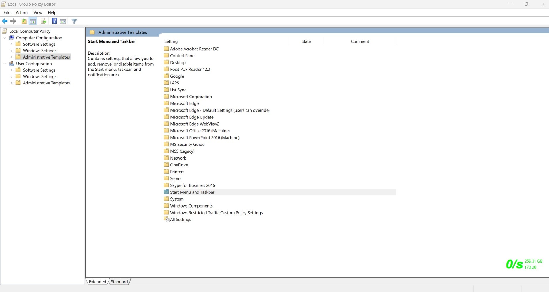Select the folder icon beside System in the list
Screen dimensions: 549x292
pyautogui.click(x=166, y=199)
